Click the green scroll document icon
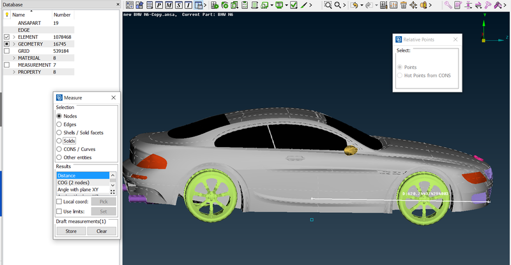 click(254, 5)
